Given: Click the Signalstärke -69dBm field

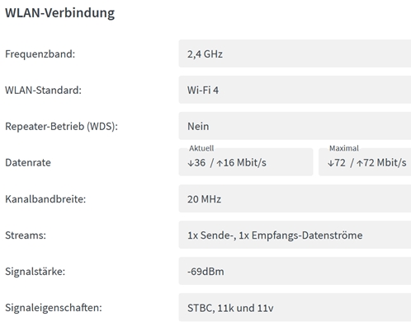Looking at the screenshot, I should 295,271.
